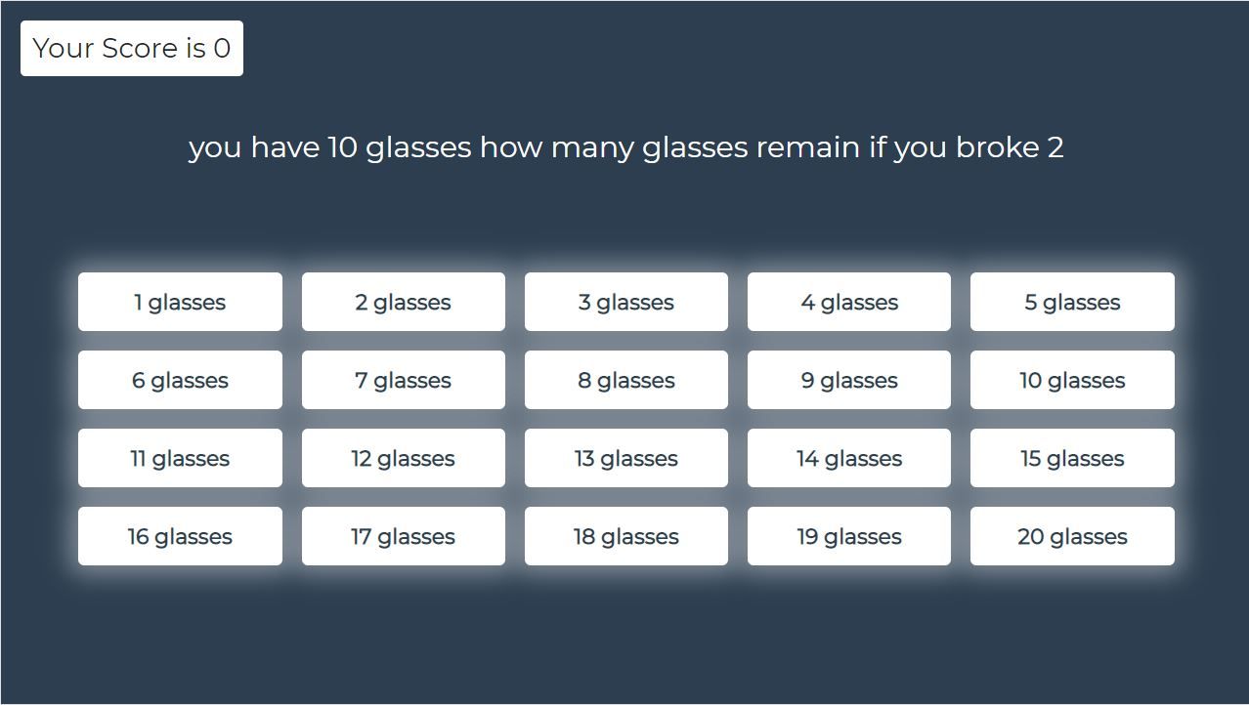Pick the 3 glasses answer
Screen dimensions: 1249x705
pyautogui.click(x=626, y=302)
